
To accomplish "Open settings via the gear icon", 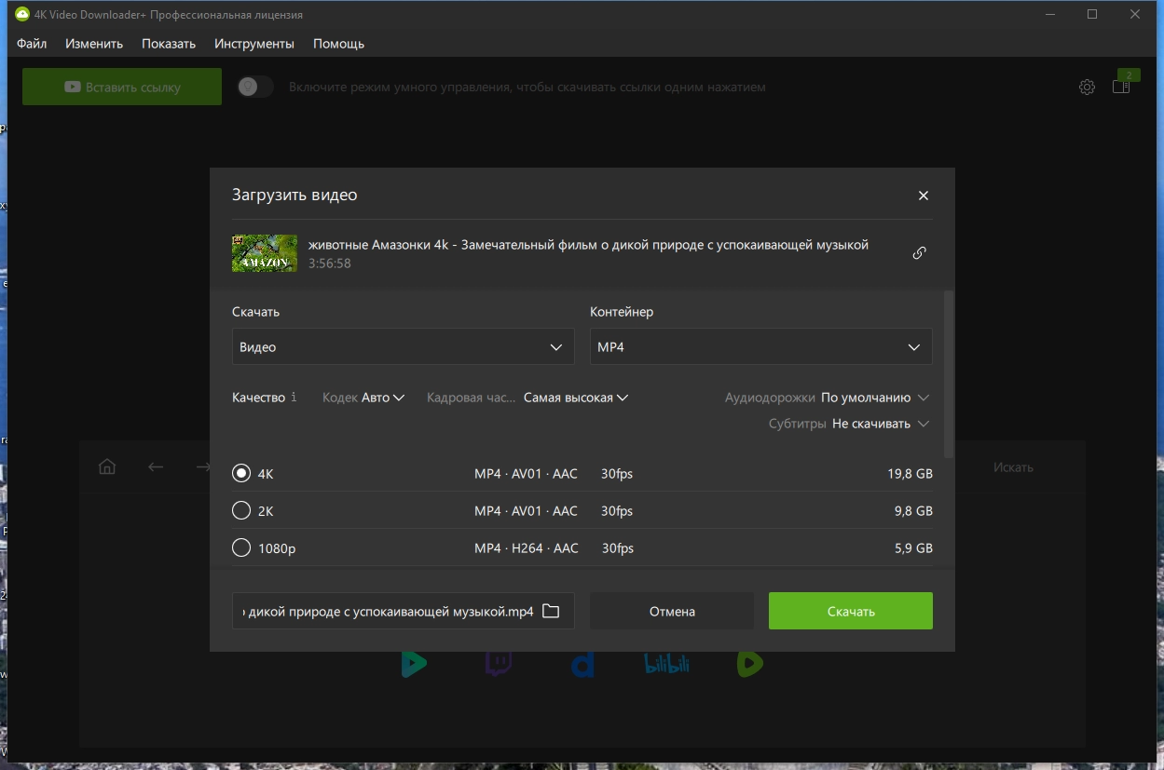I will pos(1087,87).
